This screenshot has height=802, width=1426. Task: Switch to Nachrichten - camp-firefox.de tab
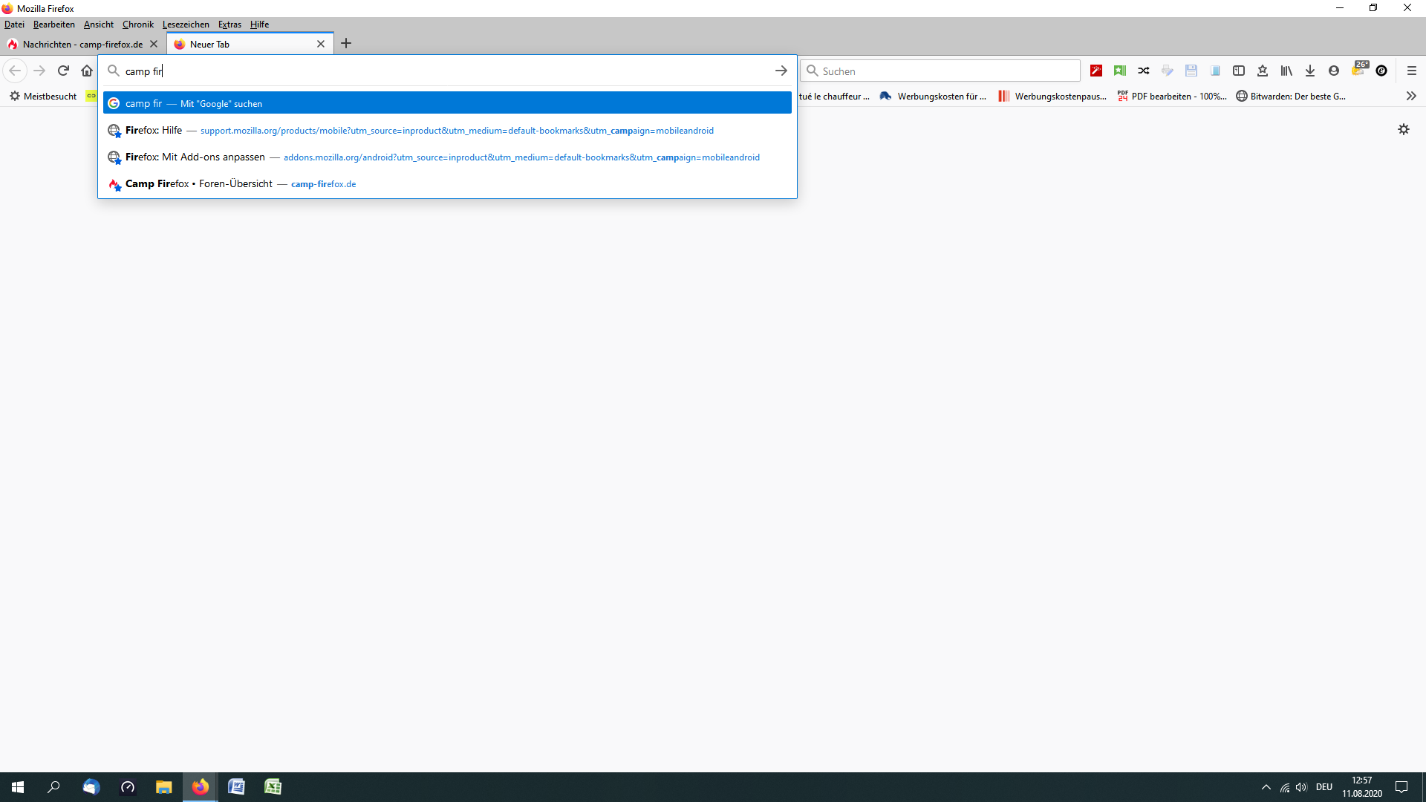82,44
